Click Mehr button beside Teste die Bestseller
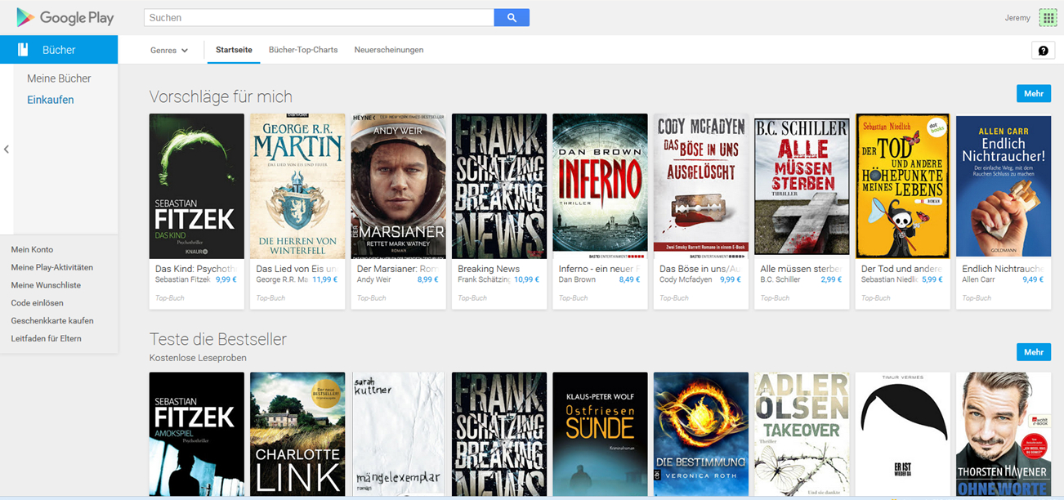Viewport: 1064px width, 500px height. pyautogui.click(x=1034, y=352)
